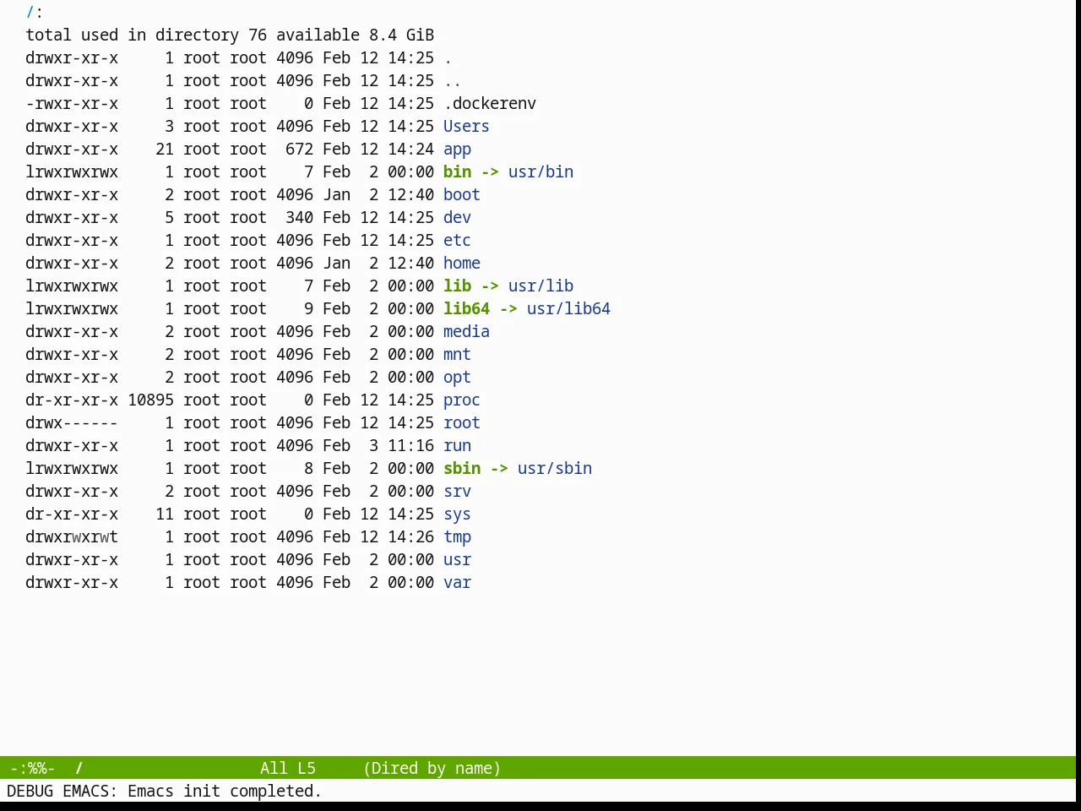This screenshot has height=811, width=1081.
Task: Select the sbin symlink entry
Action: pos(462,468)
